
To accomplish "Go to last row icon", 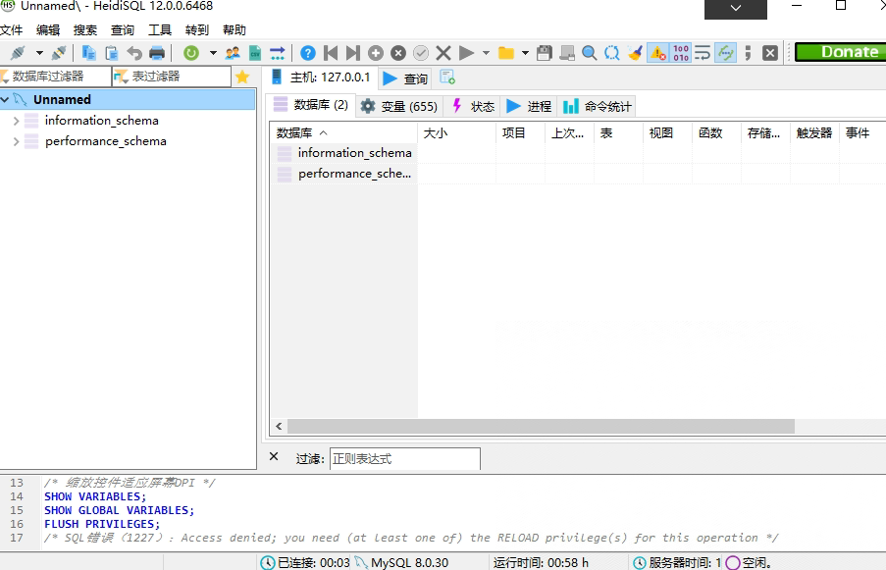I will 353,53.
